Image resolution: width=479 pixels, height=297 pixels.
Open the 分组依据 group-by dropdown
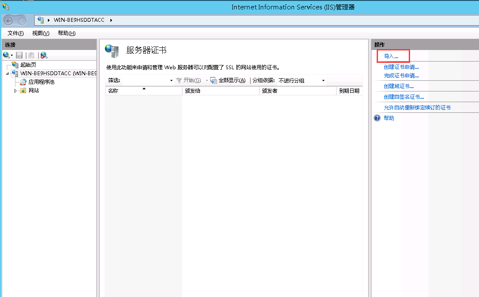pyautogui.click(x=323, y=80)
